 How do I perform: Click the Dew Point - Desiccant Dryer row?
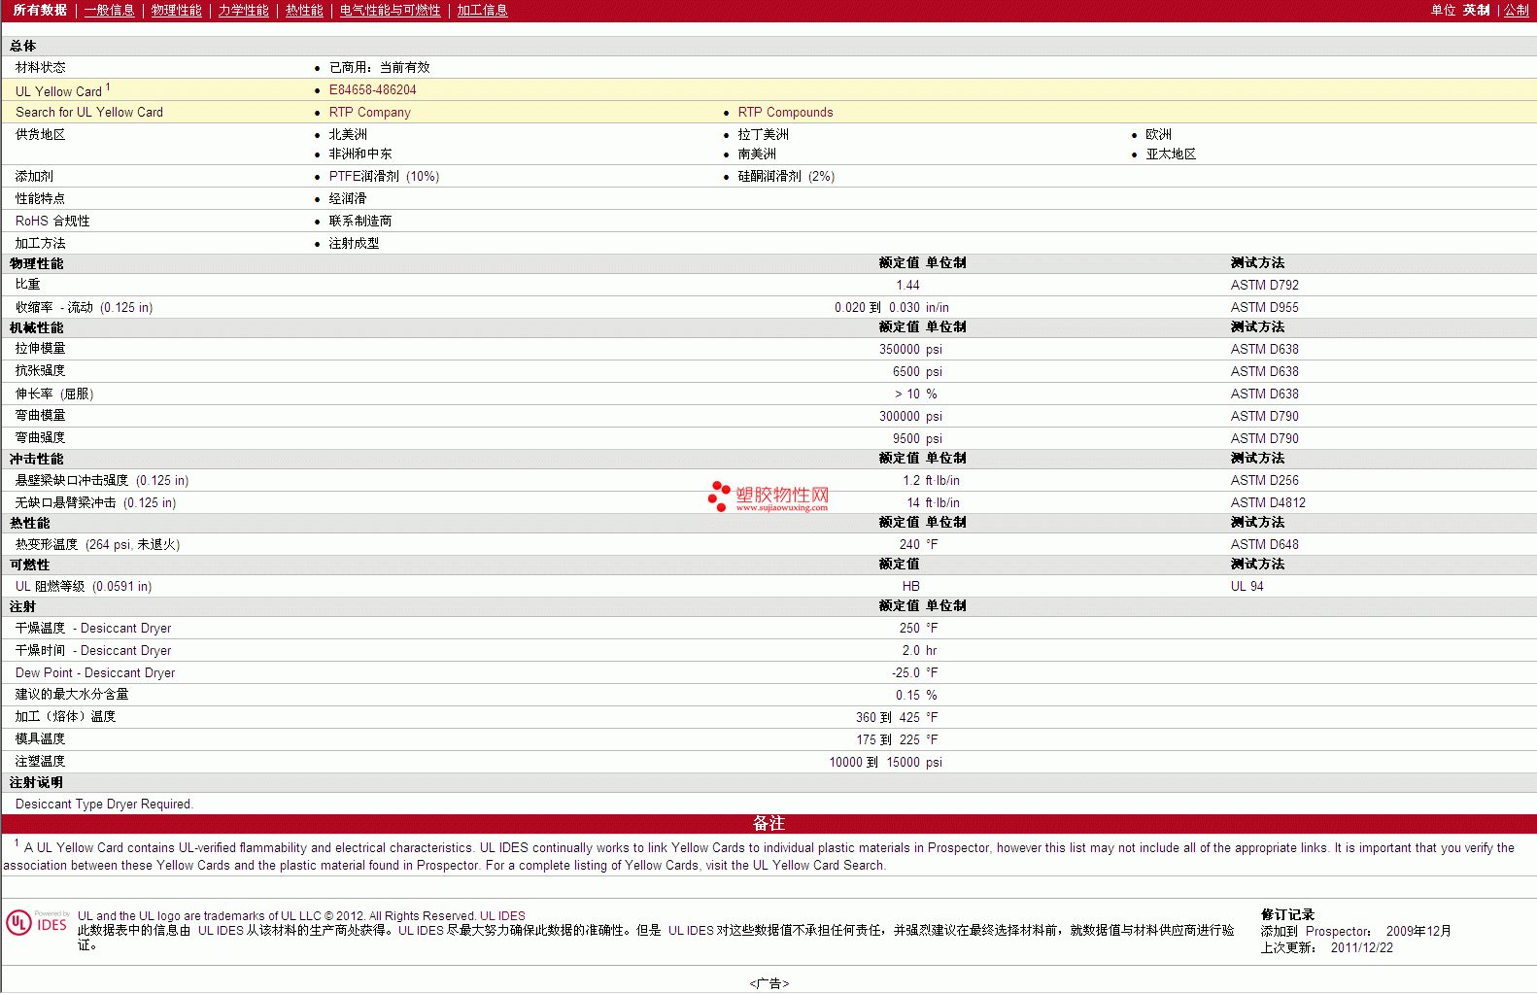(x=768, y=672)
